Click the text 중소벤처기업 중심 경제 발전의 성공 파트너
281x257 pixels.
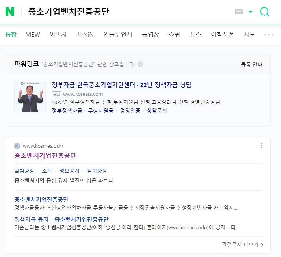(63, 180)
